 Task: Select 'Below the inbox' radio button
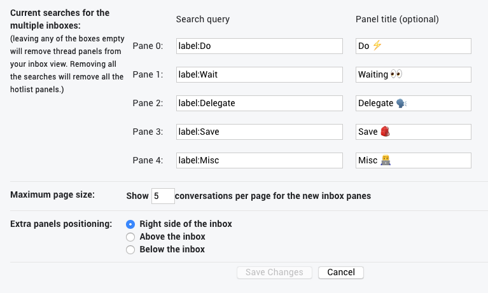coord(130,250)
